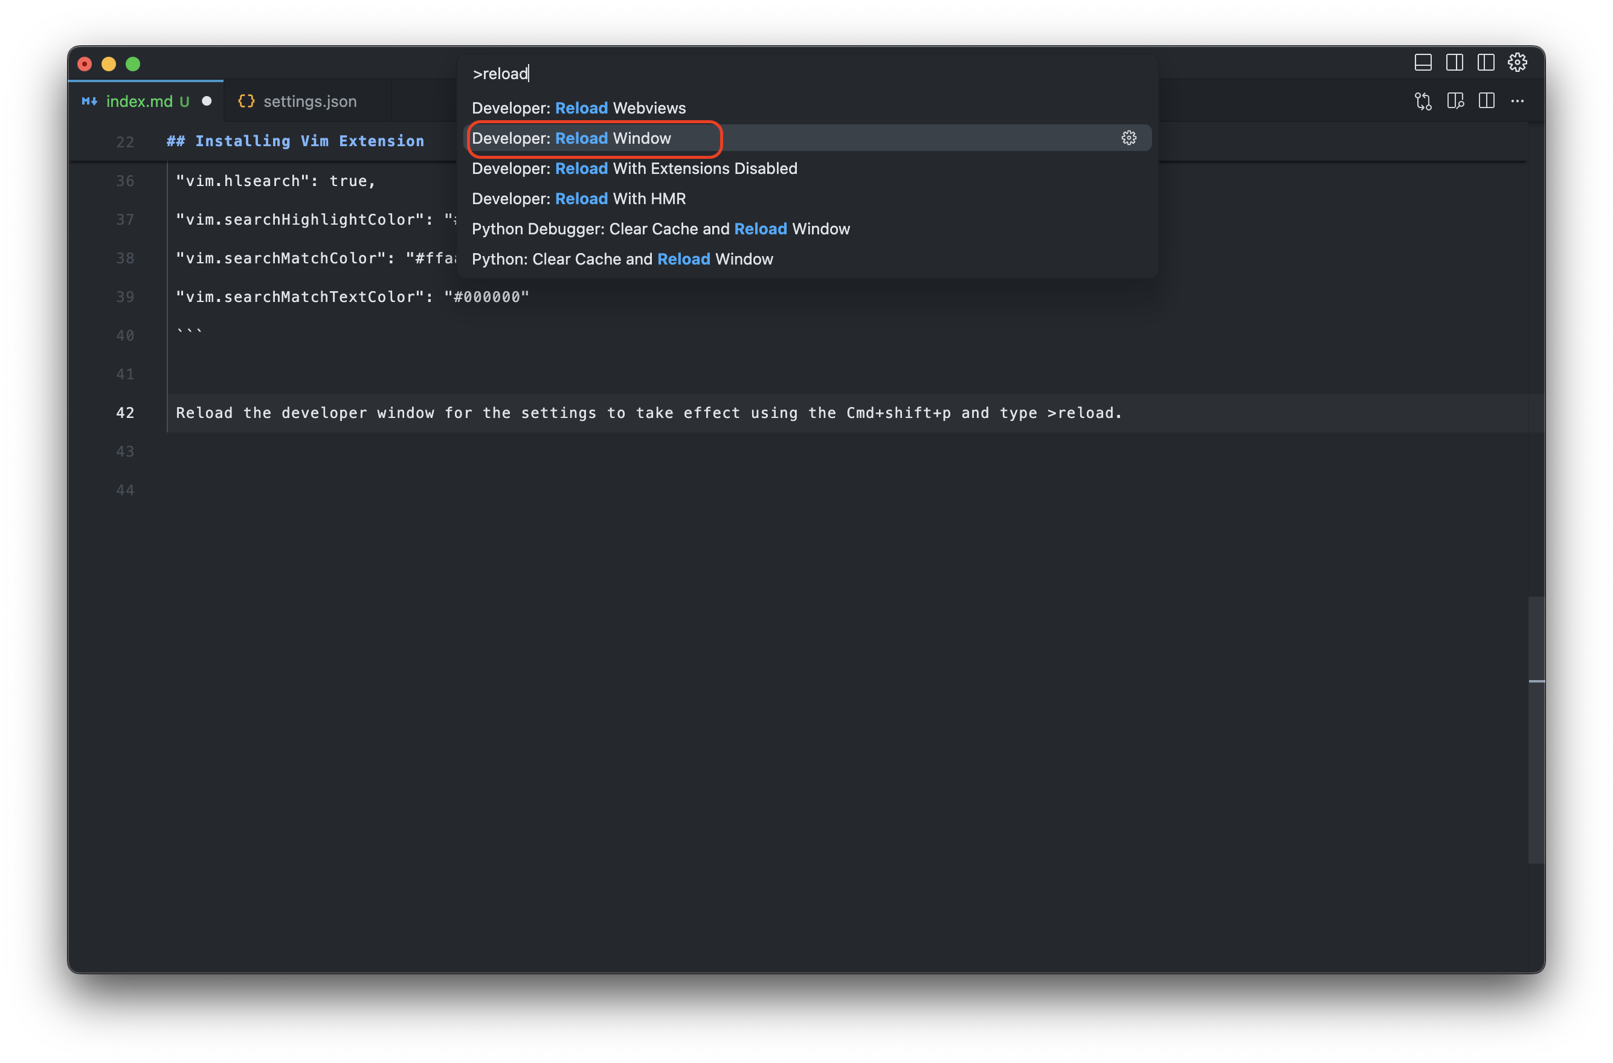Click line number 42 in gutter

point(126,413)
